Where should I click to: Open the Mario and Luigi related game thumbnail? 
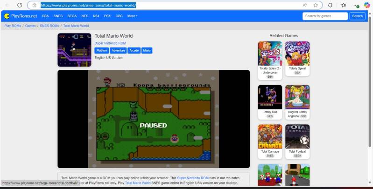pos(270,175)
